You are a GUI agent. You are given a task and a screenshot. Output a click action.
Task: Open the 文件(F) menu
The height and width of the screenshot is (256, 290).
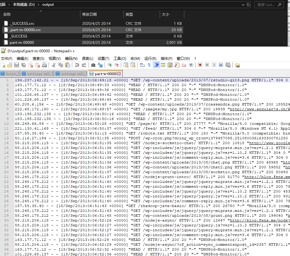7,59
